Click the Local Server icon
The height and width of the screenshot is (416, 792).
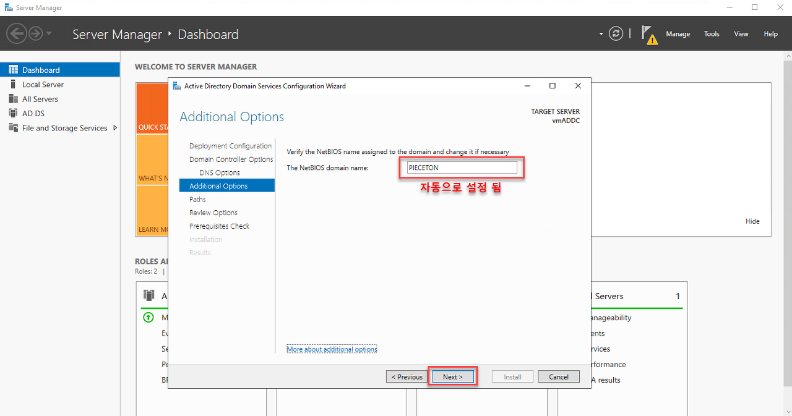coord(13,84)
